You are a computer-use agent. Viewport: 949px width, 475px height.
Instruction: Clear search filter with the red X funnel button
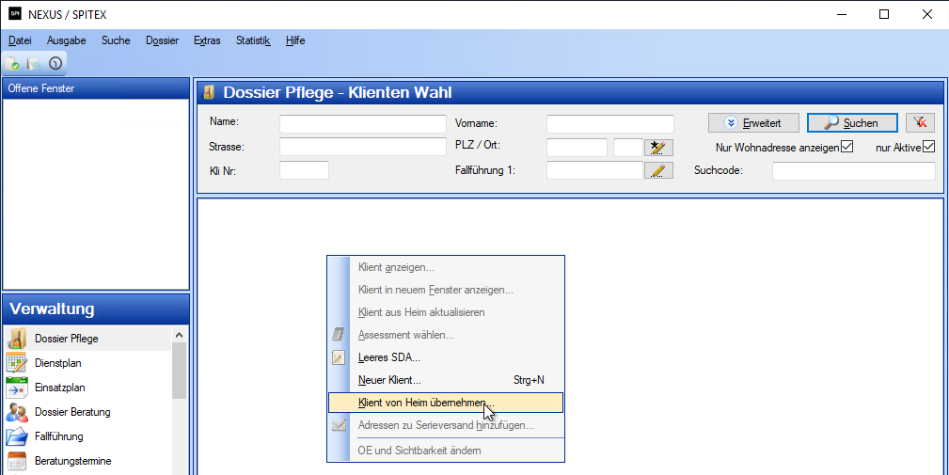(920, 123)
